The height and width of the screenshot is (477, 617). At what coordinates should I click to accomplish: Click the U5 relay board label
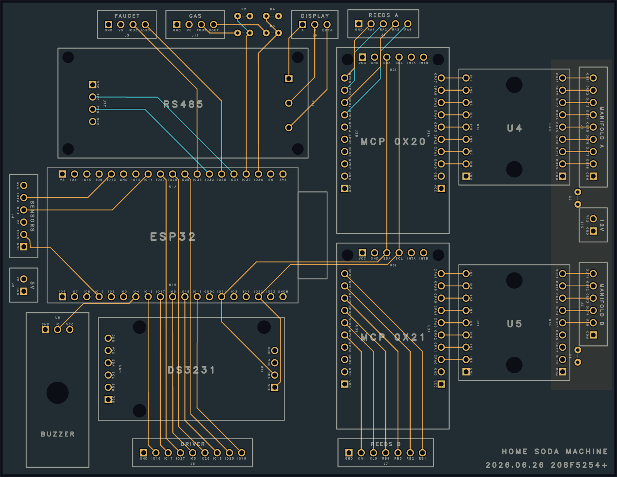click(x=514, y=324)
